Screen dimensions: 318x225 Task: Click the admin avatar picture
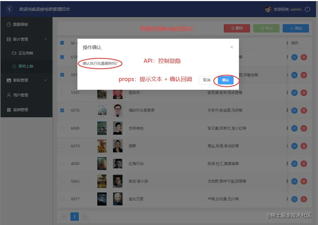pos(268,9)
